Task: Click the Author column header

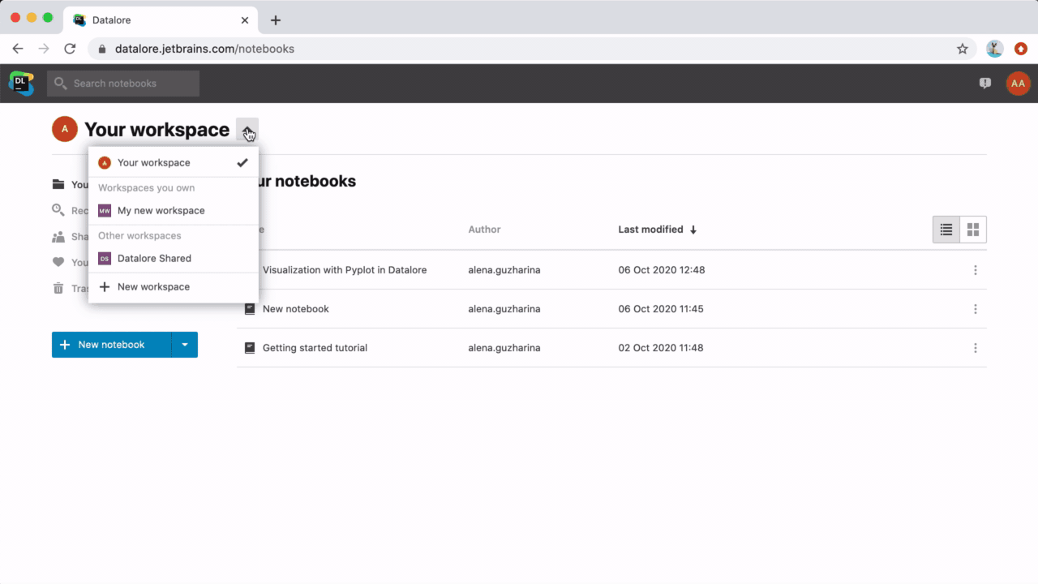Action: (x=485, y=230)
